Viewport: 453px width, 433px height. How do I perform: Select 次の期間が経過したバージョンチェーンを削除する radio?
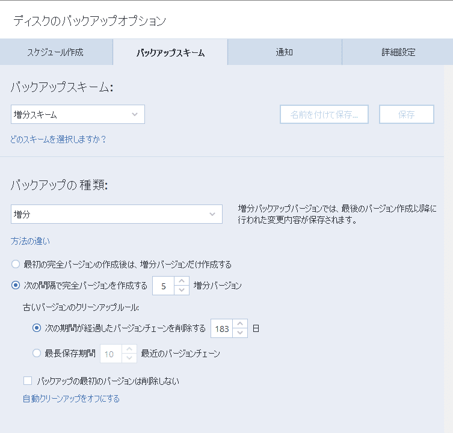37,328
